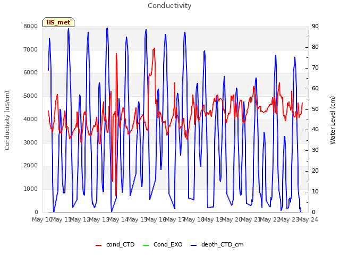340x255 pixels.
Task: Click the May 16 date label
Action: coord(156,219)
